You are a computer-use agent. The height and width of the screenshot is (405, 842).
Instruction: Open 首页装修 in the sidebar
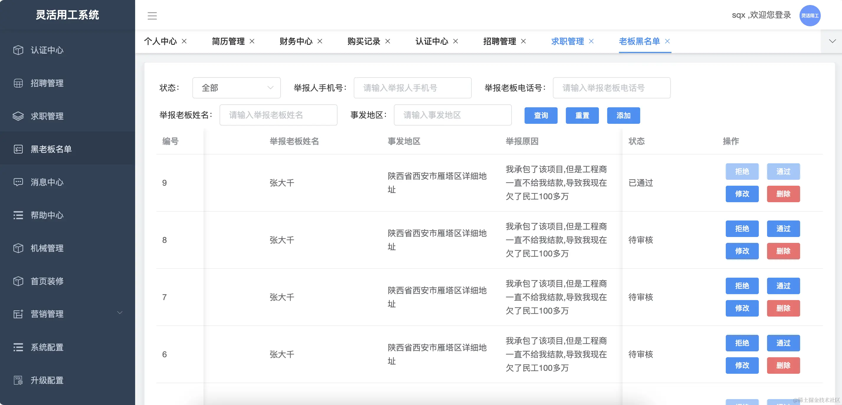(x=18, y=281)
